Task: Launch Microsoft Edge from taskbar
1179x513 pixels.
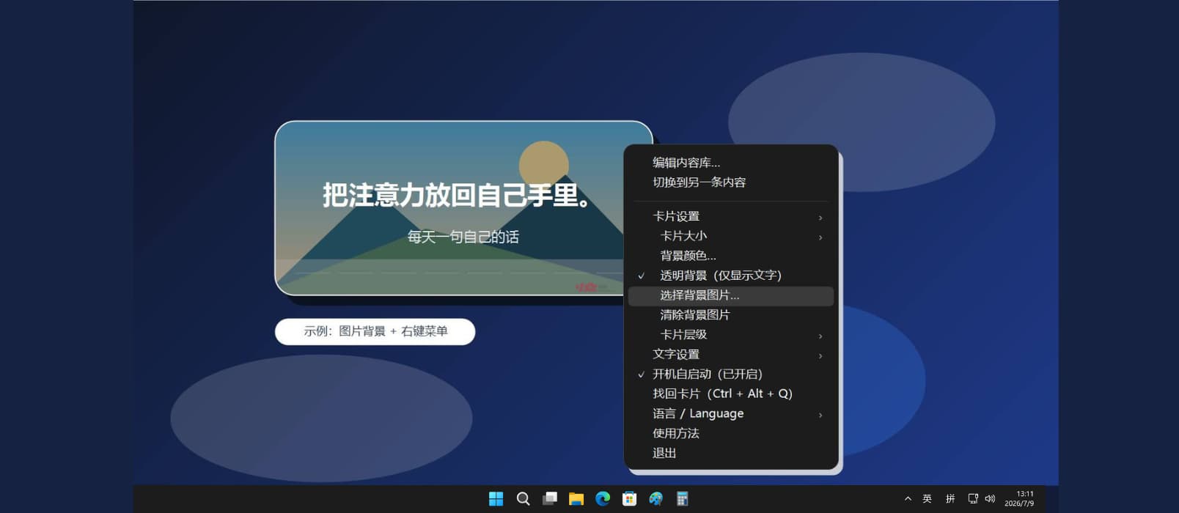Action: (603, 499)
